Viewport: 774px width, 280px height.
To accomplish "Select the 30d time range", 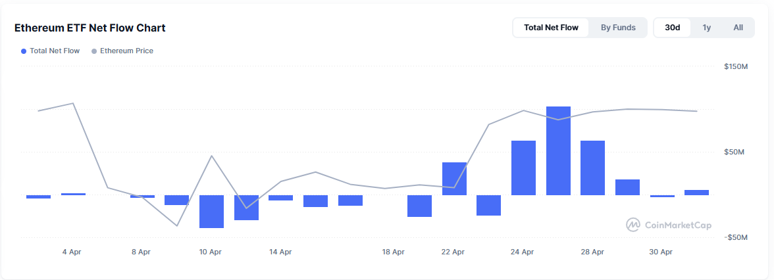I will [x=672, y=28].
